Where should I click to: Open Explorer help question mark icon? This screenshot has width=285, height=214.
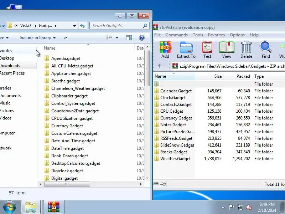pyautogui.click(x=141, y=38)
